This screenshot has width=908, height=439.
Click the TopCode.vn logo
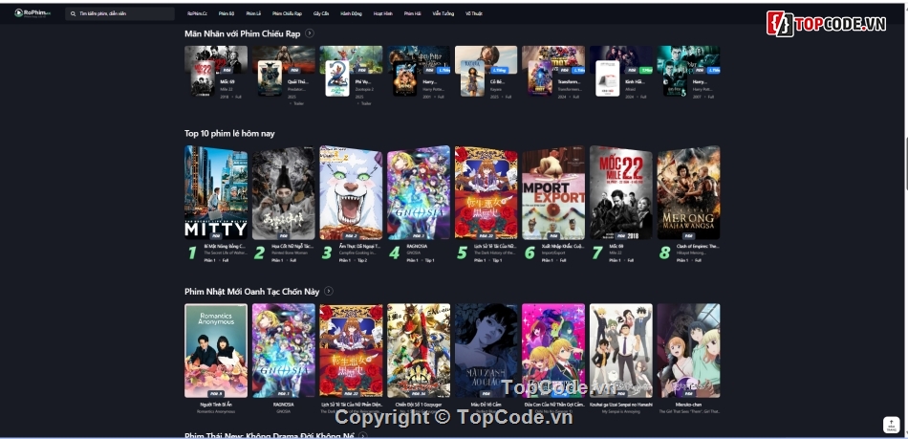tap(826, 23)
